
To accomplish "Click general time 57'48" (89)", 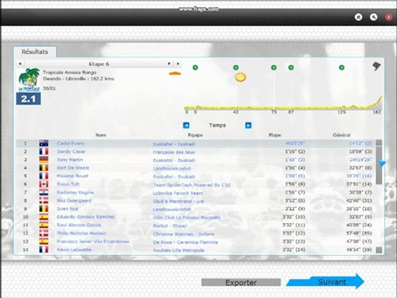I will pyautogui.click(x=359, y=233).
